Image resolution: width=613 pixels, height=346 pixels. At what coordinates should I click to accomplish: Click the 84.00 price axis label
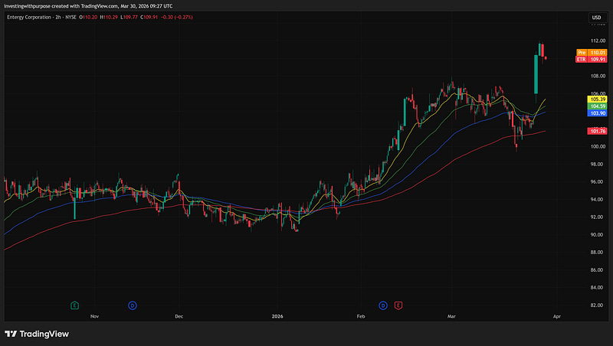[x=598, y=287]
